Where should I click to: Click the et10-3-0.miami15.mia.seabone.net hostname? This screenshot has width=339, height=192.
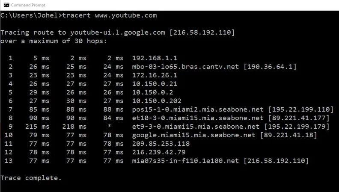click(x=198, y=118)
